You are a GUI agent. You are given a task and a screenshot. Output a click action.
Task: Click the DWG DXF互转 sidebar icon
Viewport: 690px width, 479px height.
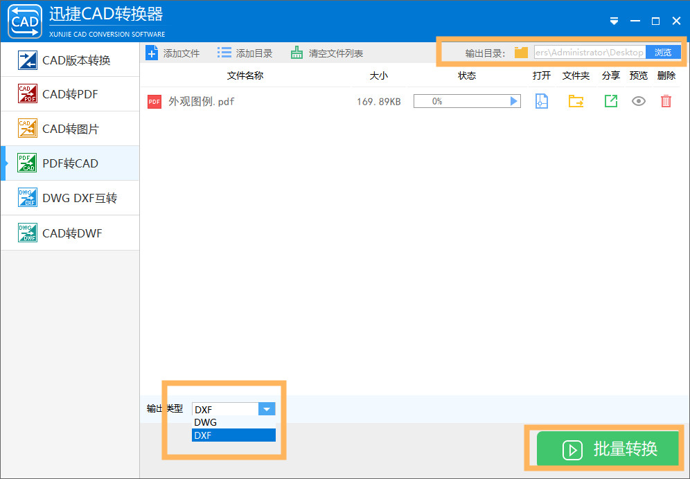click(27, 197)
